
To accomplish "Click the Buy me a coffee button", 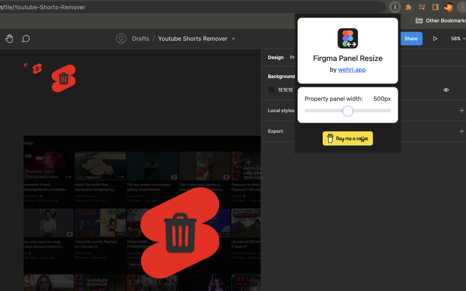I will (x=348, y=139).
